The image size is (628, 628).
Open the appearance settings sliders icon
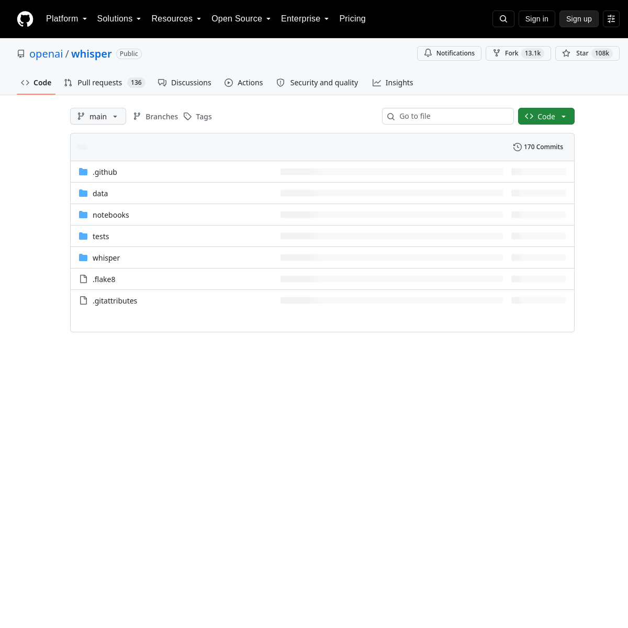click(x=611, y=19)
